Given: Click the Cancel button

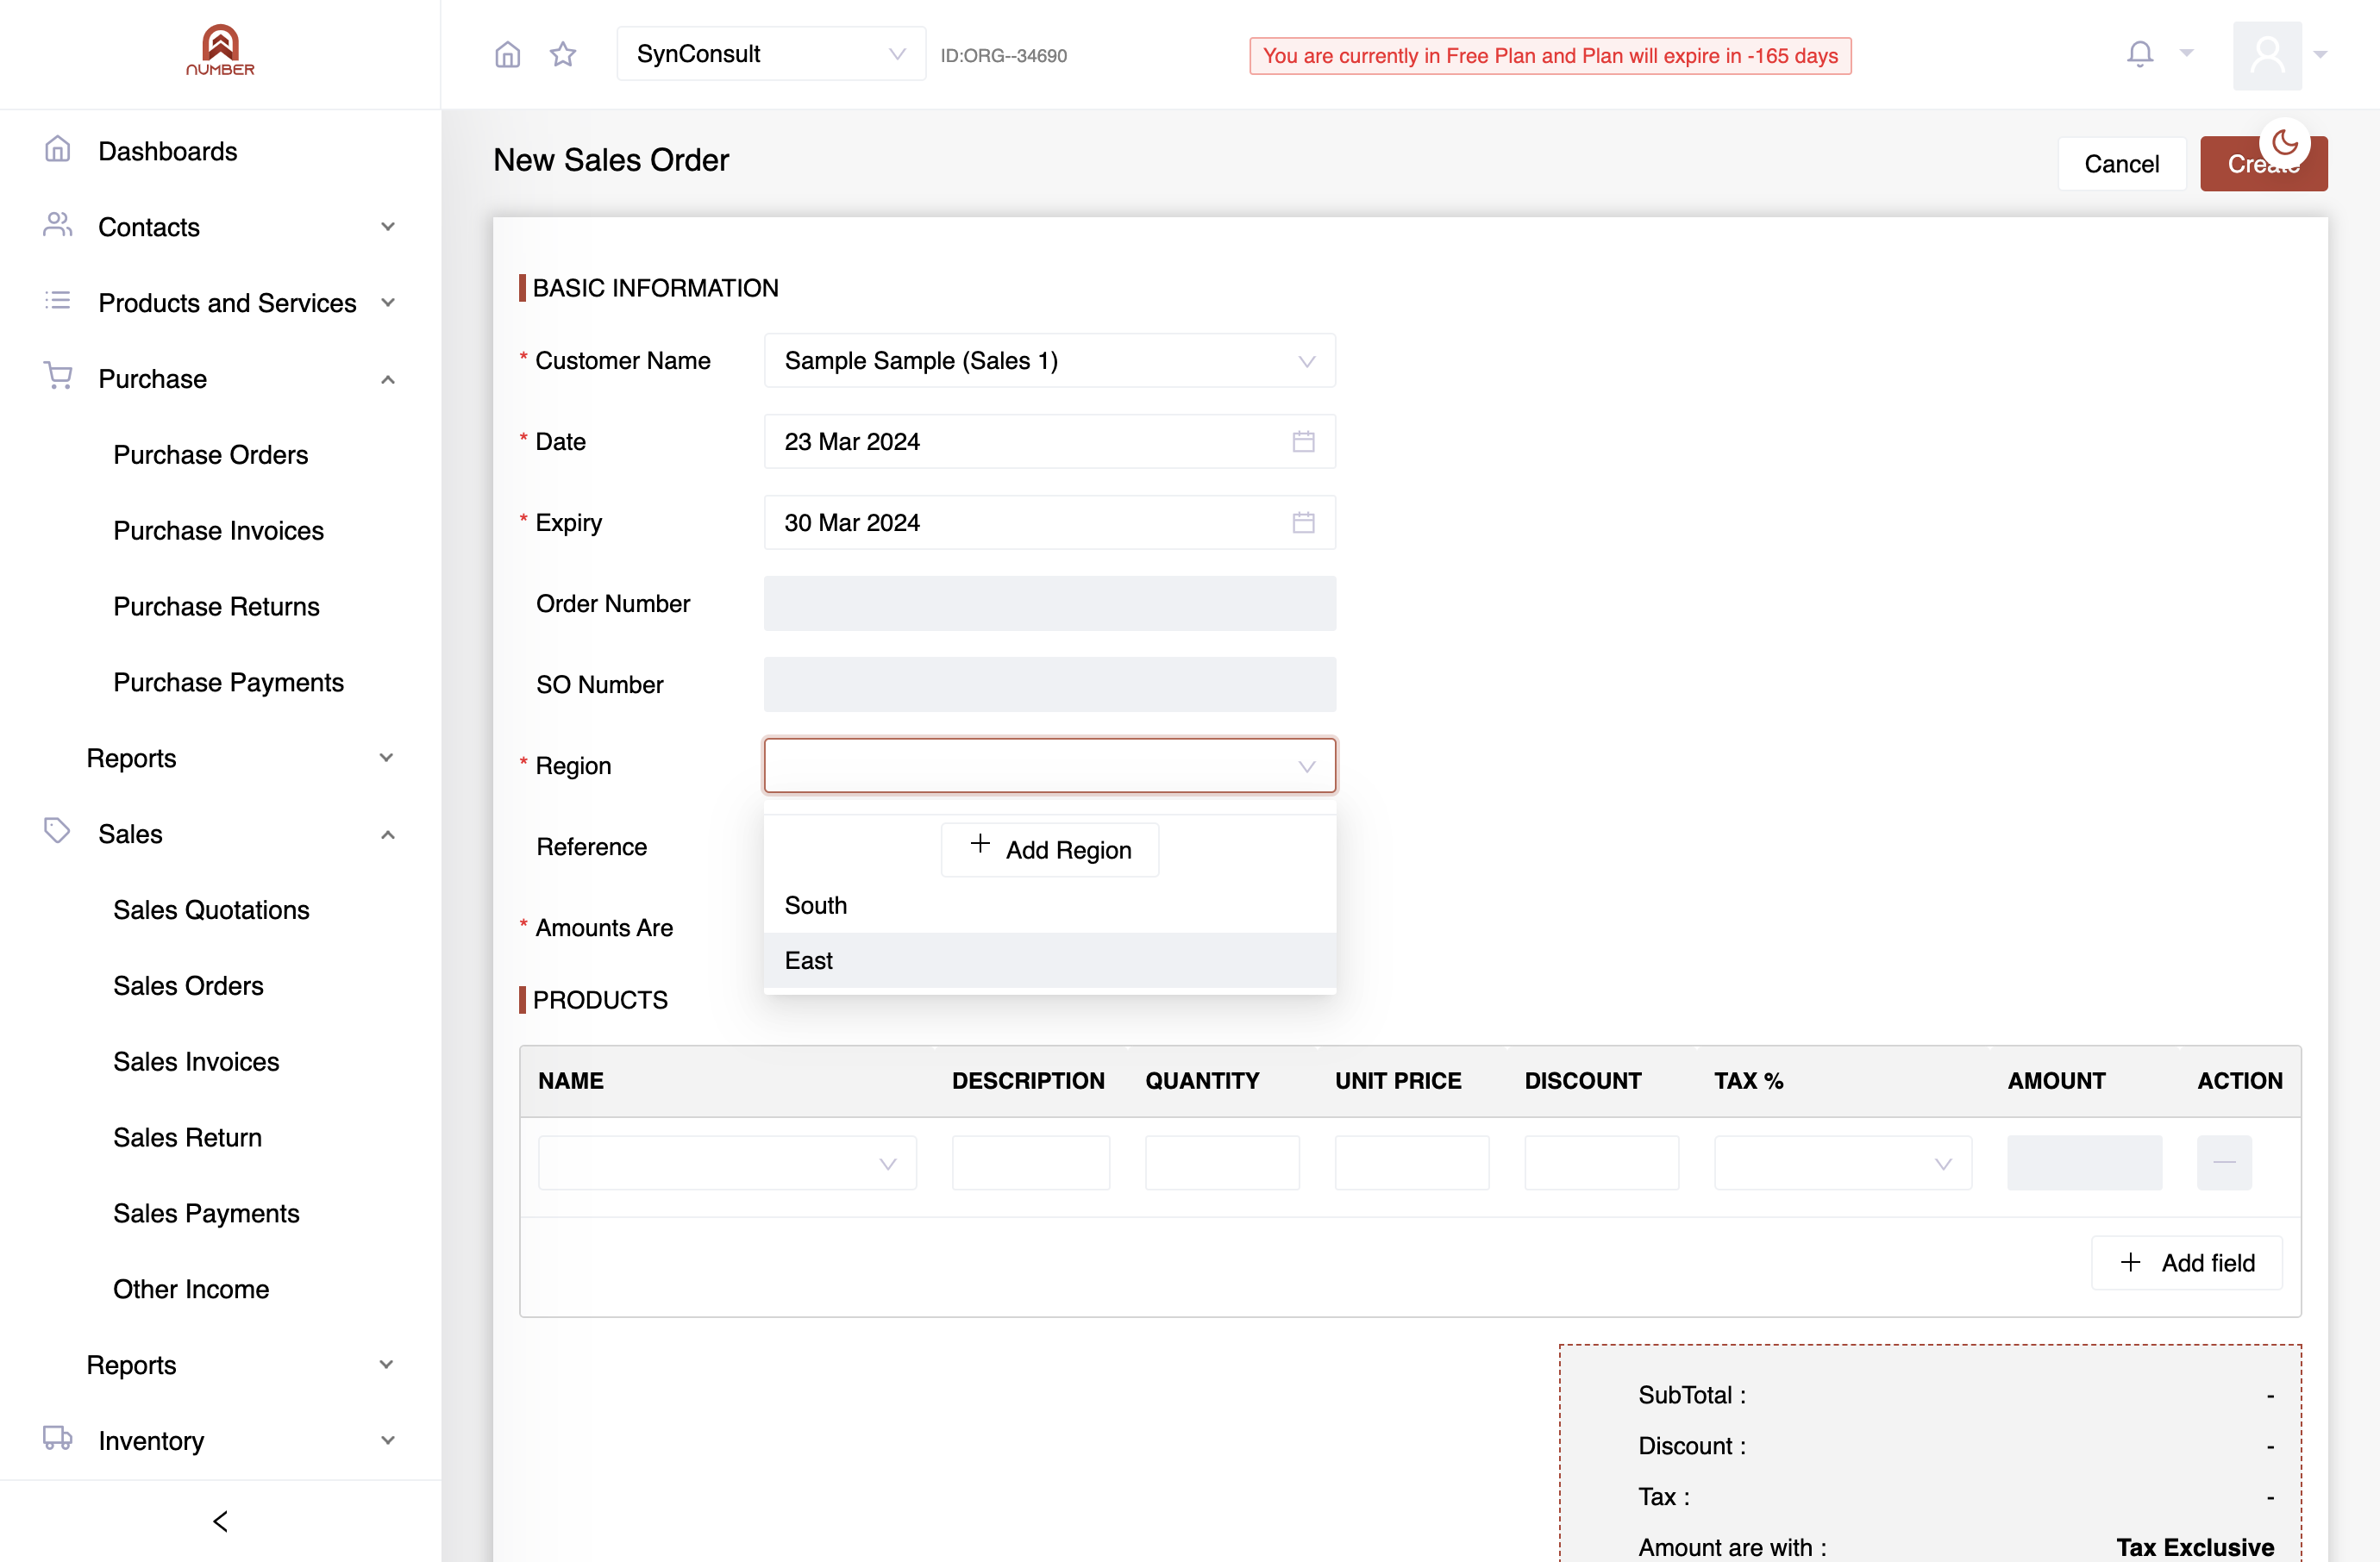Looking at the screenshot, I should (x=2121, y=164).
